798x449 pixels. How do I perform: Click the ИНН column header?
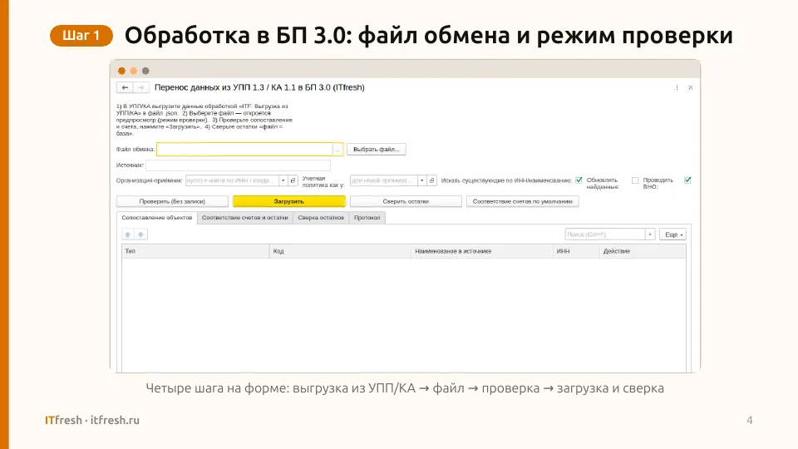[576, 251]
